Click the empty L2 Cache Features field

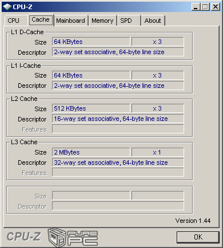click(x=118, y=129)
